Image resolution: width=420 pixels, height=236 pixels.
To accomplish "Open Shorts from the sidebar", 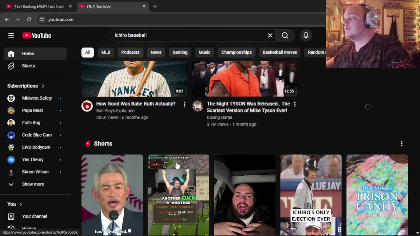I will pyautogui.click(x=35, y=66).
